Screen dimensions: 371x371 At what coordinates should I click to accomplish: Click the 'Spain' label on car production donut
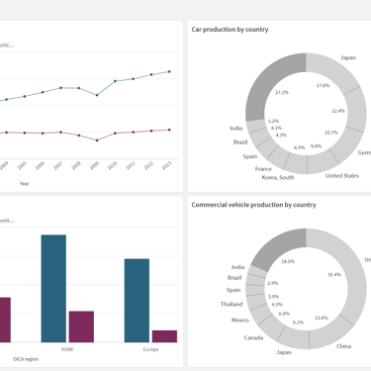[250, 156]
